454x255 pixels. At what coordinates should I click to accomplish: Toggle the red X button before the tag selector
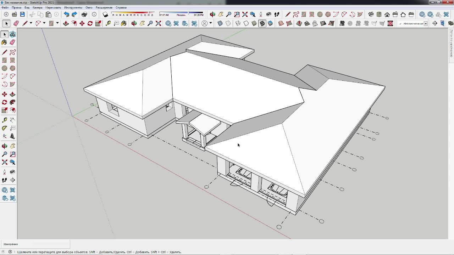[390, 23]
